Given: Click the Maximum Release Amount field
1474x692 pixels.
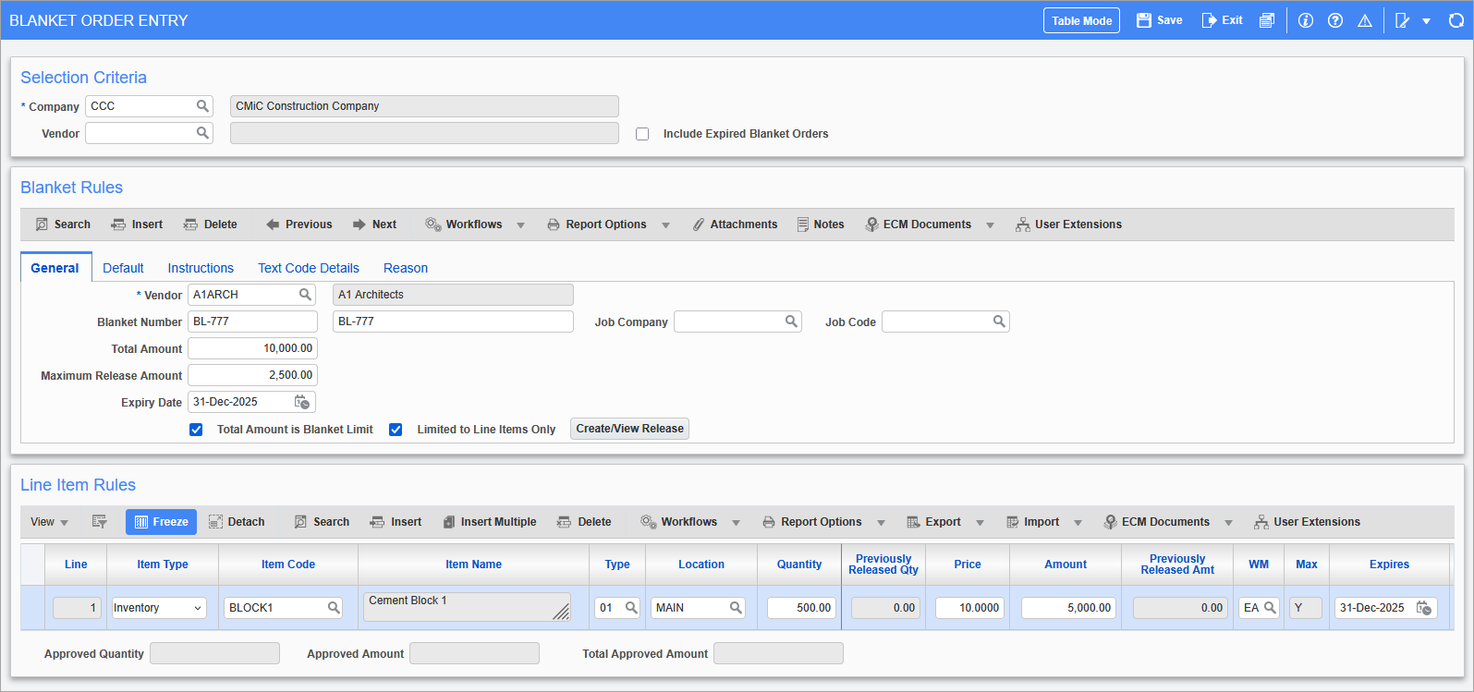Looking at the screenshot, I should click(252, 375).
